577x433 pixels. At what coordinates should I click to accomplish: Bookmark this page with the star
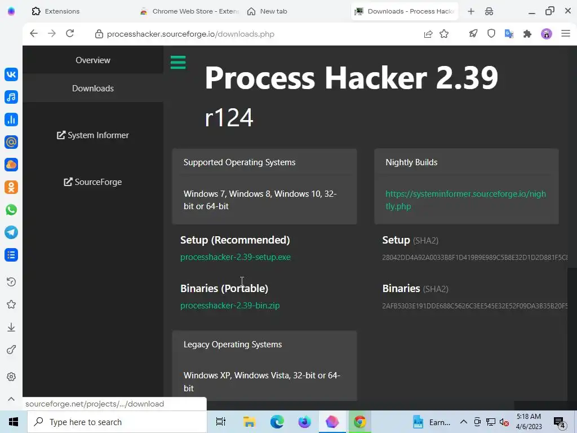click(444, 34)
